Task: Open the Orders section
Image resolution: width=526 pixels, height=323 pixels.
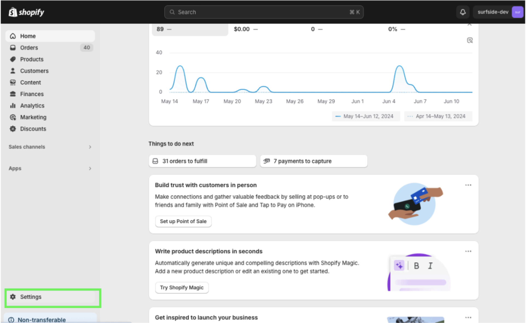Action: pos(50,48)
